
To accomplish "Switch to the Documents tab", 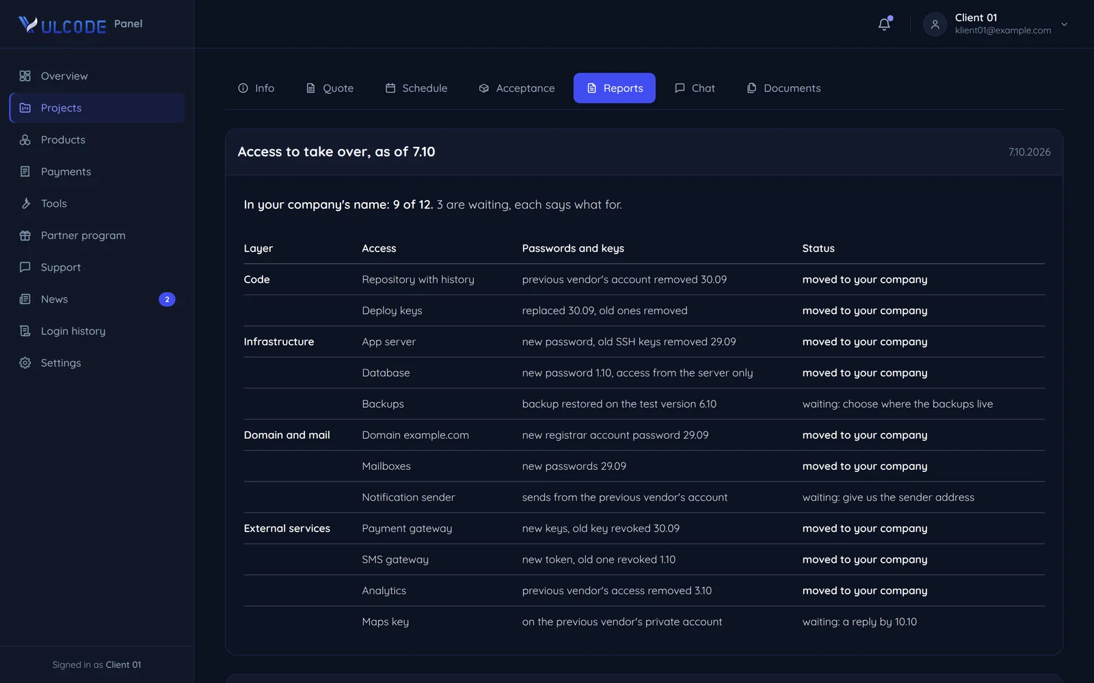I will point(784,88).
